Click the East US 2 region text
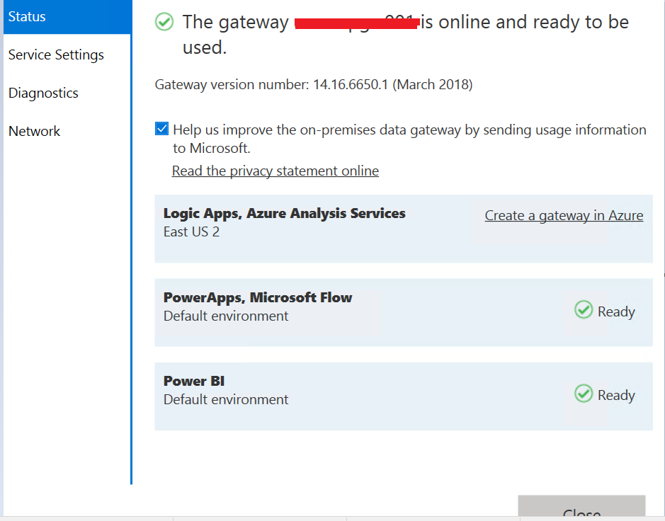This screenshot has height=521, width=665. tap(192, 232)
